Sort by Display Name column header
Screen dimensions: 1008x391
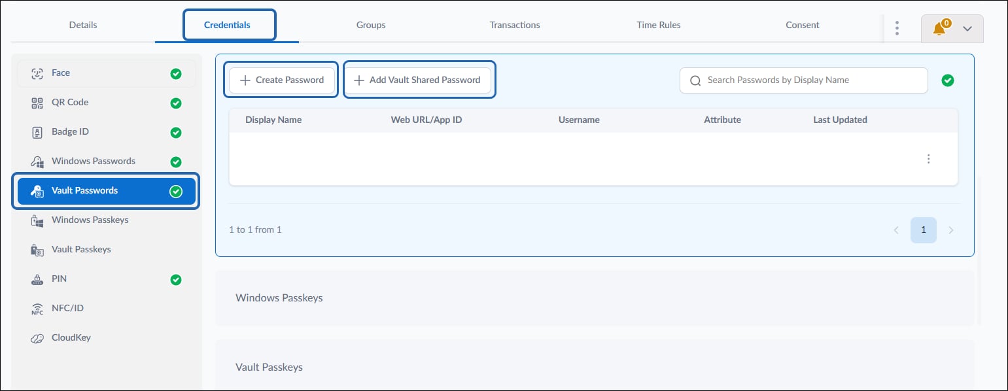click(273, 120)
